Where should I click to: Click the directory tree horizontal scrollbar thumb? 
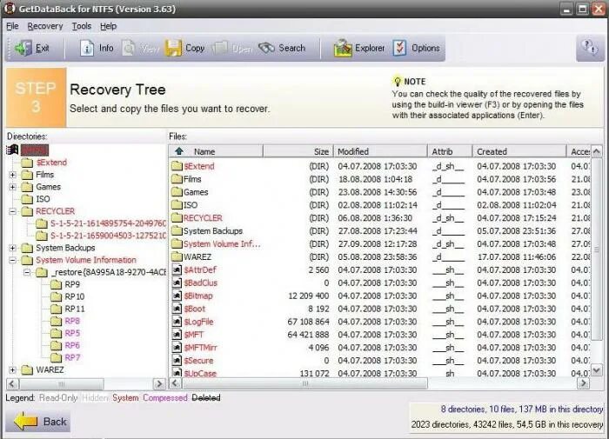click(x=62, y=384)
